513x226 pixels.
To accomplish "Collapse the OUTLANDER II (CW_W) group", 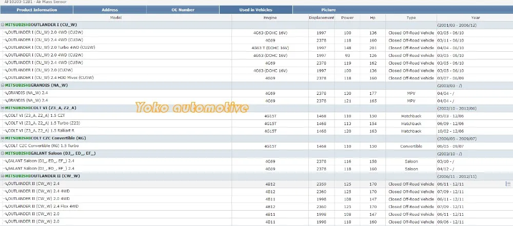I will [3, 176].
